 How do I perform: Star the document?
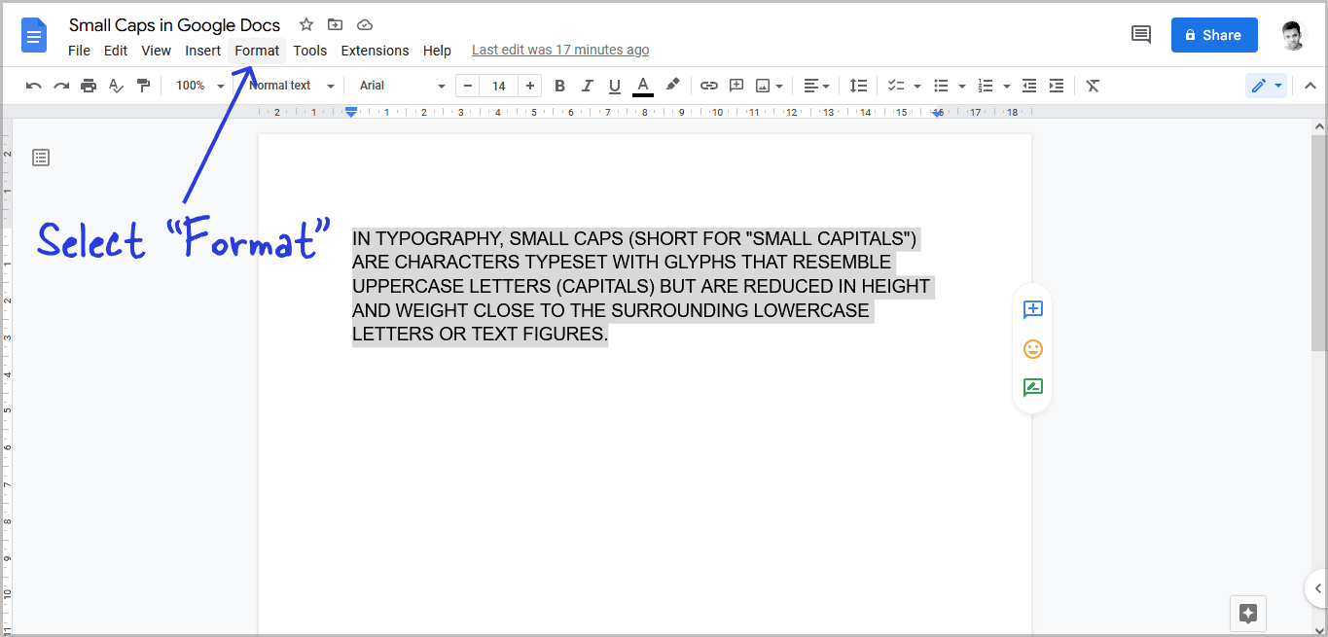tap(306, 25)
